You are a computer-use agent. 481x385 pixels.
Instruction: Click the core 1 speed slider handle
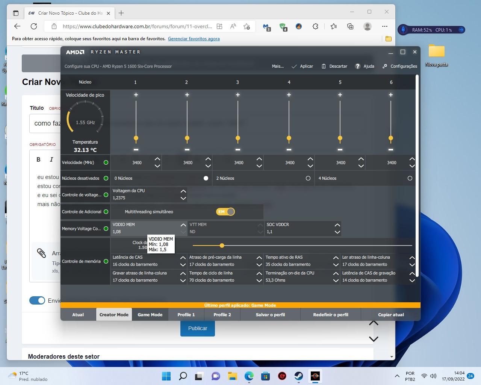coord(136,138)
